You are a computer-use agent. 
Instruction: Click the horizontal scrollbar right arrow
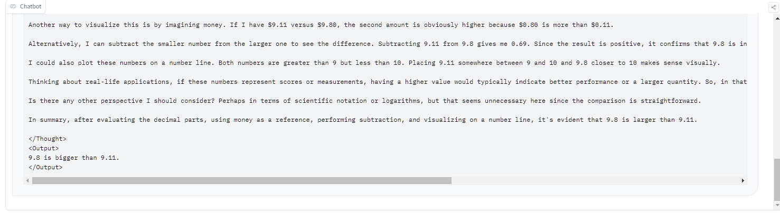[x=743, y=180]
